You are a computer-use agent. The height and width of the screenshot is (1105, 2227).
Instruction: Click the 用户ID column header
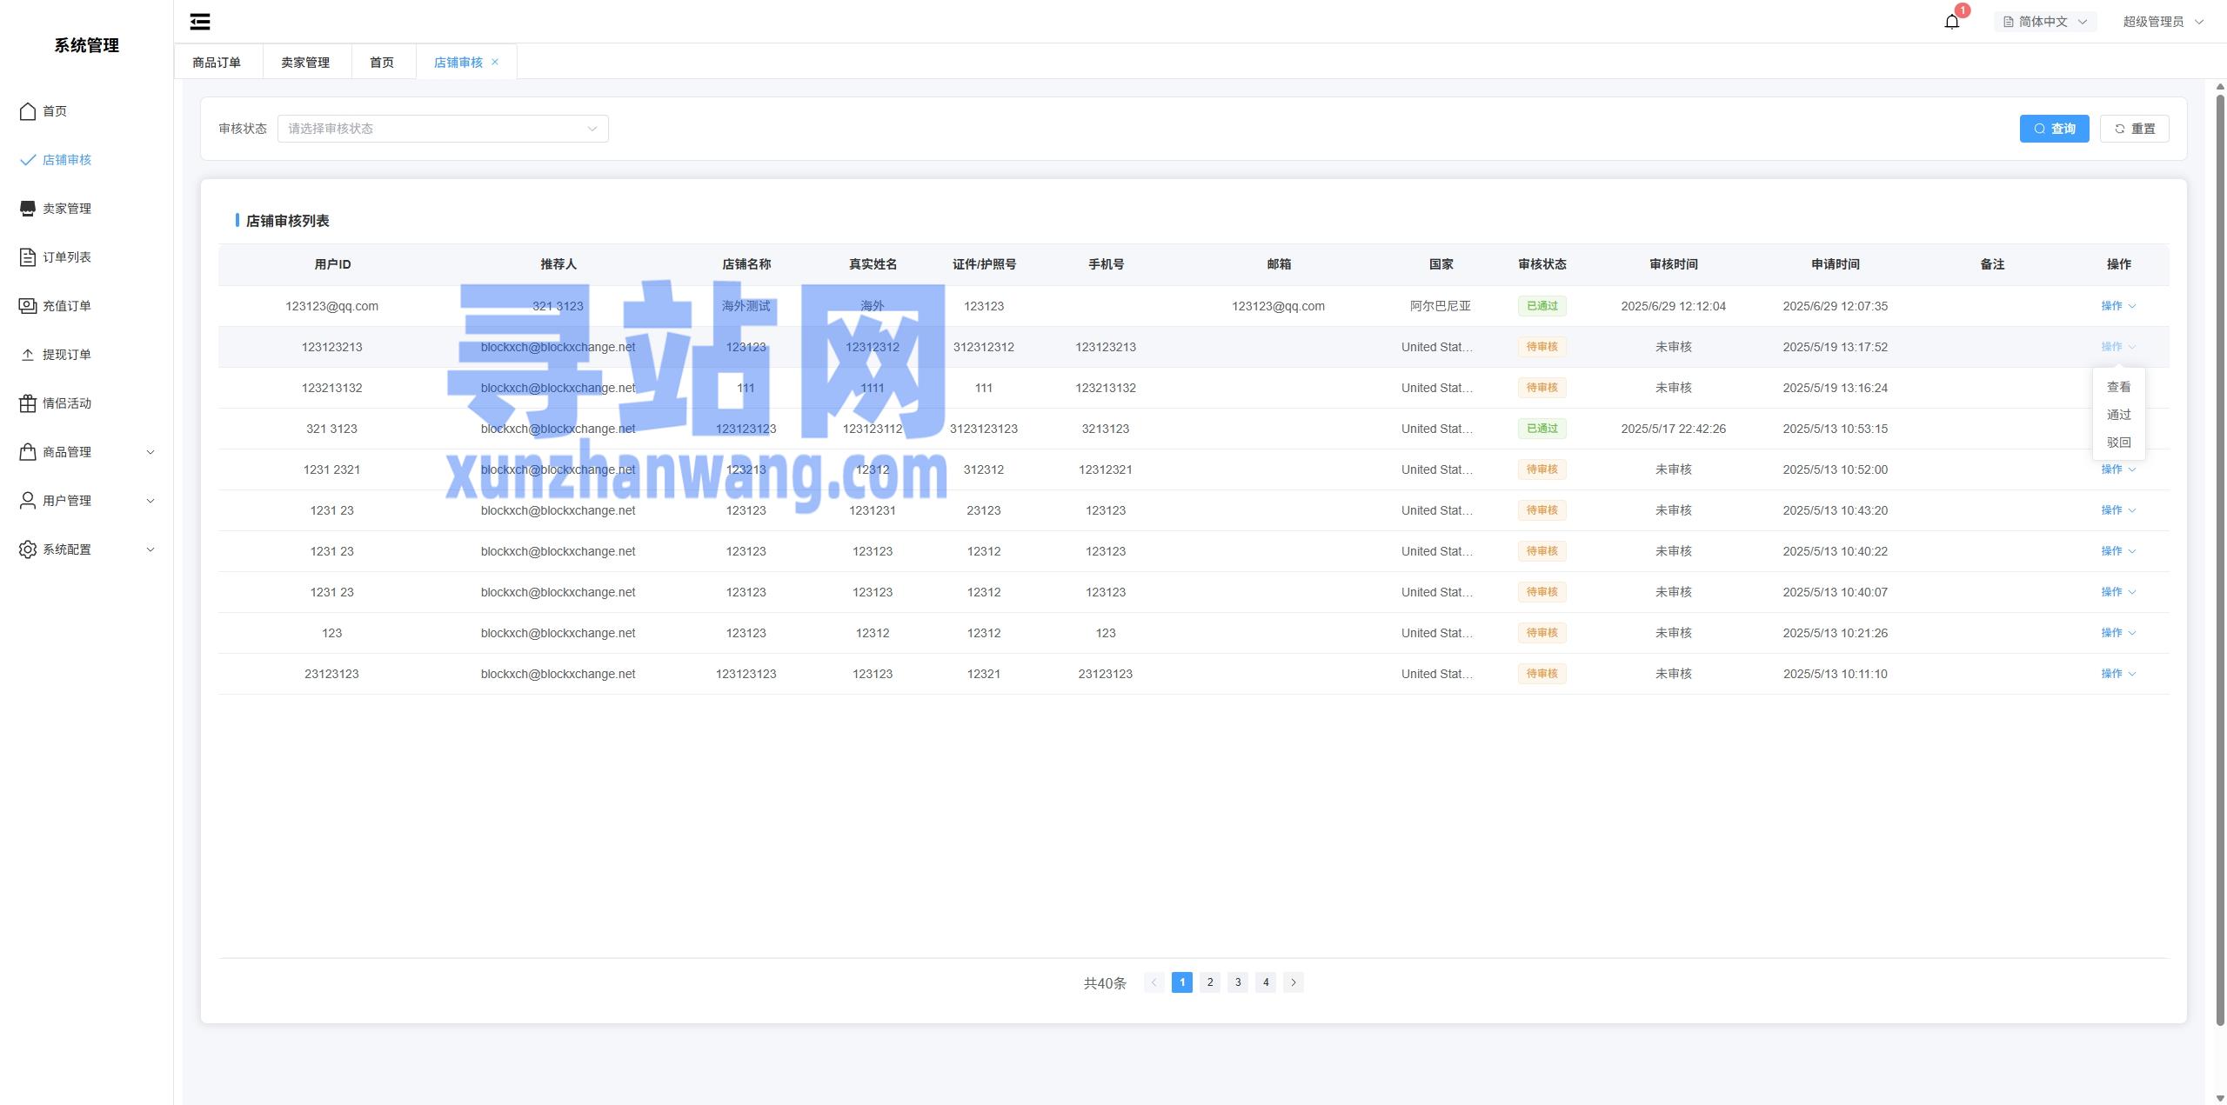point(332,264)
